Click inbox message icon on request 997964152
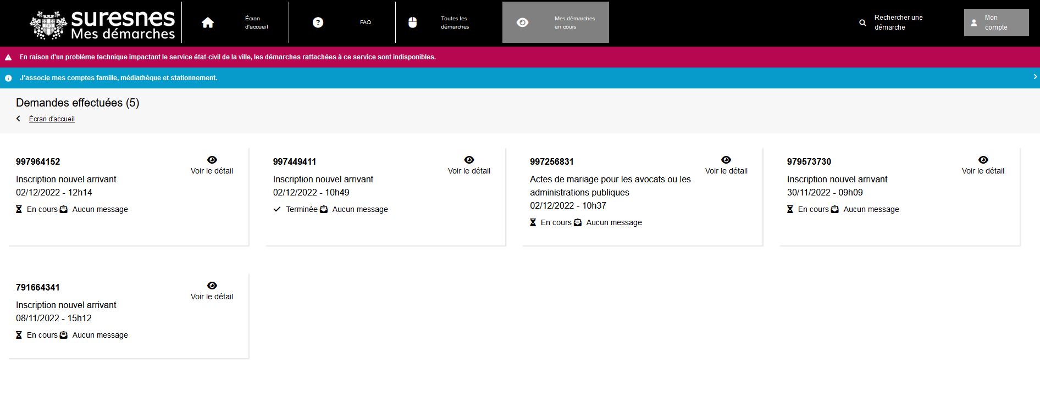This screenshot has width=1040, height=408. point(64,209)
